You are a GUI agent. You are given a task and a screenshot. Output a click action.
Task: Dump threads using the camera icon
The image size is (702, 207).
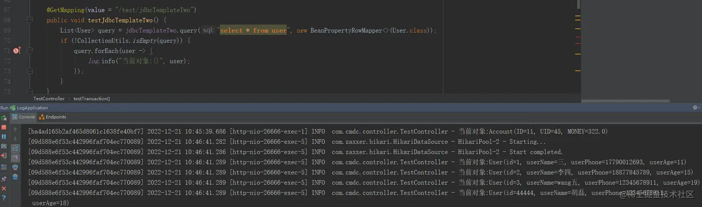(x=4, y=146)
